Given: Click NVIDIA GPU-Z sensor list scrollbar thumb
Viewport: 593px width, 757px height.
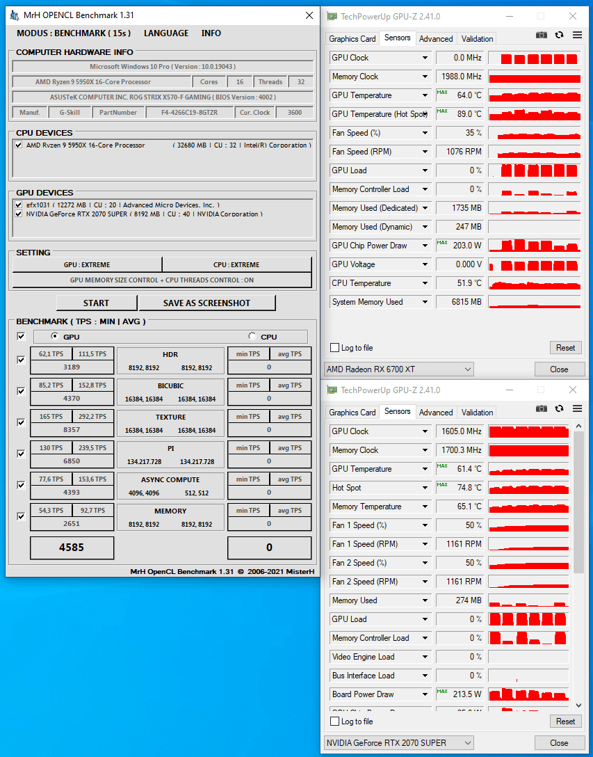Looking at the screenshot, I should click(x=579, y=502).
